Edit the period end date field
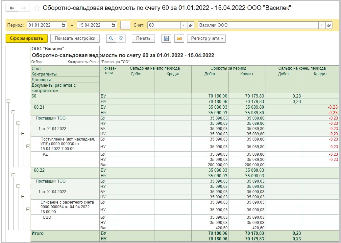The width and height of the screenshot is (341, 243). 93,25
